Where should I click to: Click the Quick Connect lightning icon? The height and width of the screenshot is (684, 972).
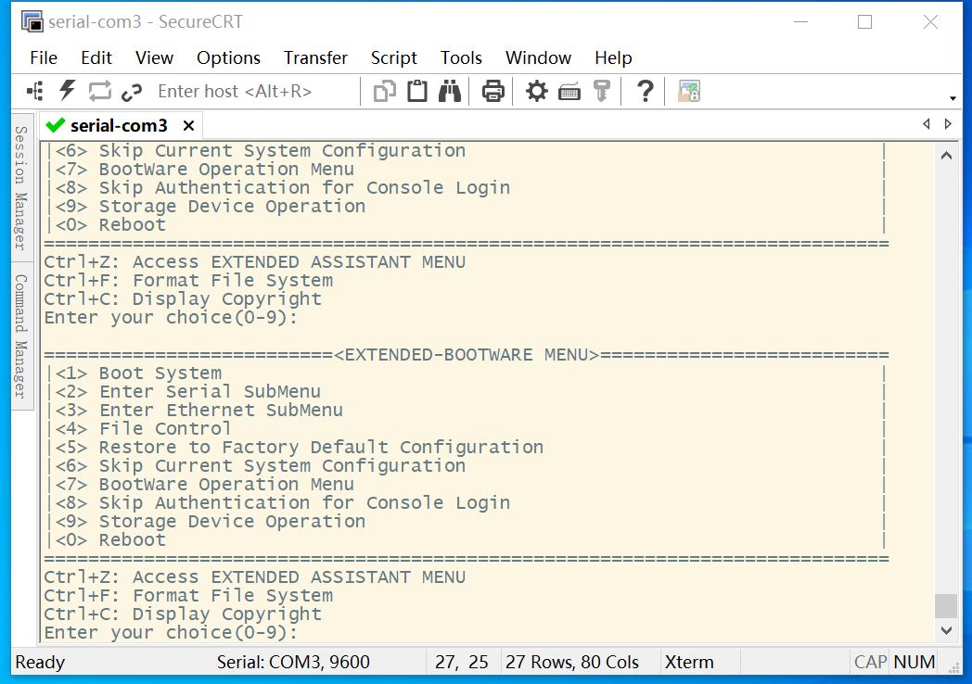click(x=67, y=91)
